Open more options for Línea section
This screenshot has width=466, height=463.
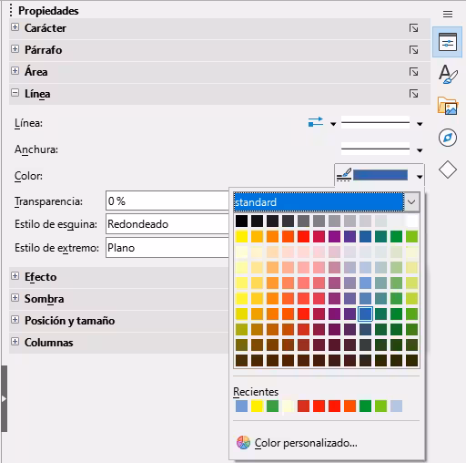(x=414, y=94)
